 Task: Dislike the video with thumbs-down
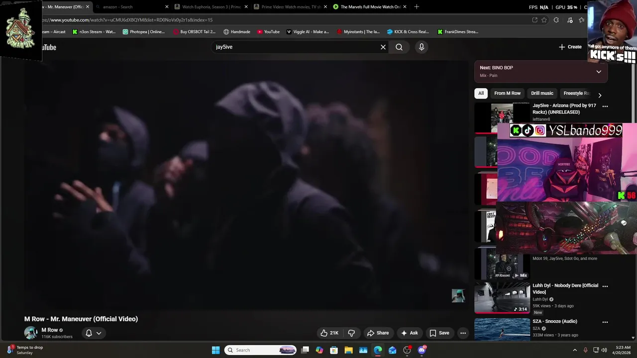(351, 333)
